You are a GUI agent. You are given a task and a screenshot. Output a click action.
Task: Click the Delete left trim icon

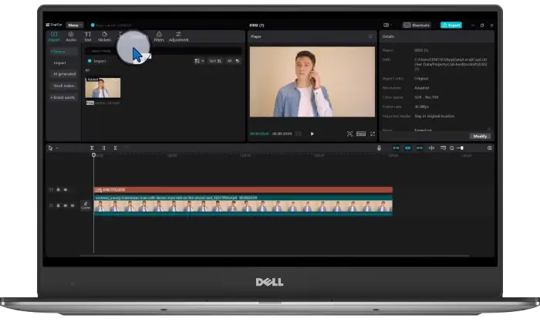pos(103,148)
